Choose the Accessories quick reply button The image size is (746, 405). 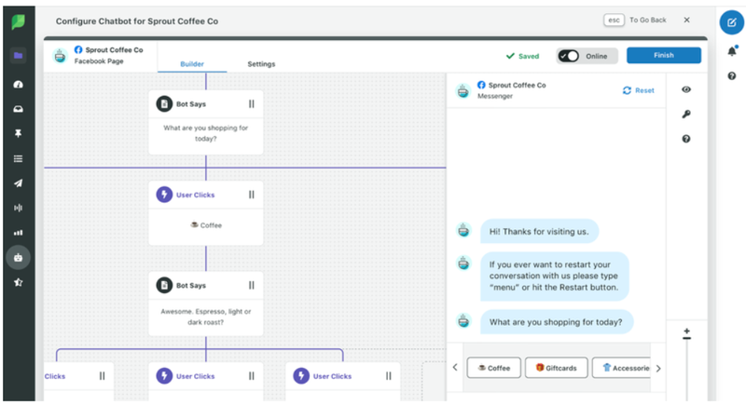tap(621, 368)
